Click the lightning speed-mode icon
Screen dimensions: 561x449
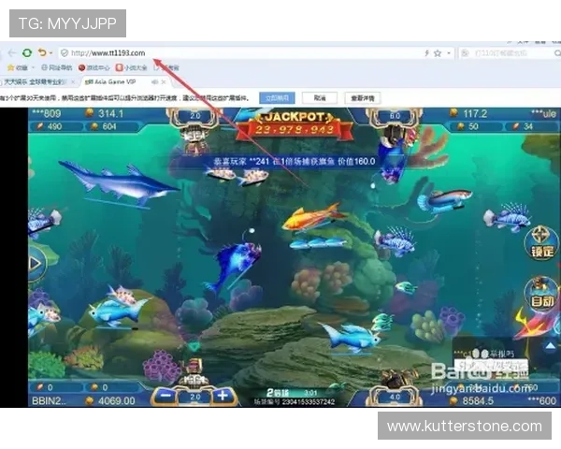click(426, 53)
